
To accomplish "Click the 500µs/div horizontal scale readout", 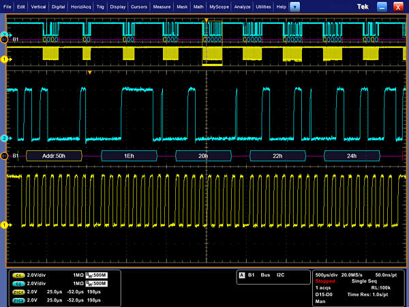I will click(329, 274).
